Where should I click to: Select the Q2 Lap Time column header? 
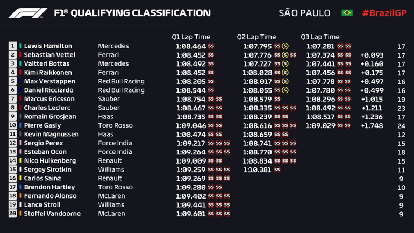tap(256, 37)
